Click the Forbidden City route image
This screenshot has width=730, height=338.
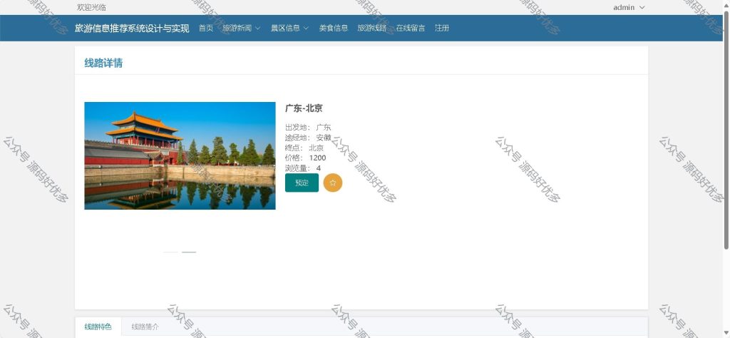(x=180, y=156)
